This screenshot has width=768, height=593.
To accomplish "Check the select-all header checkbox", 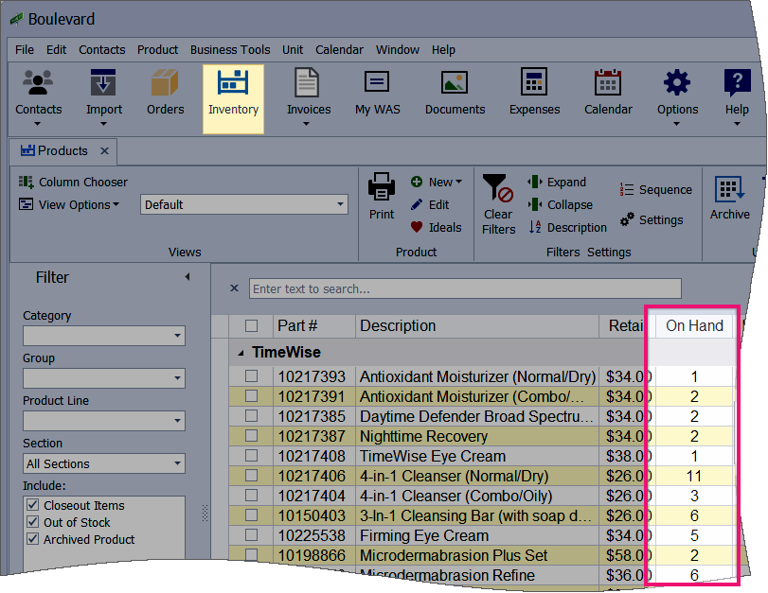I will [x=251, y=326].
